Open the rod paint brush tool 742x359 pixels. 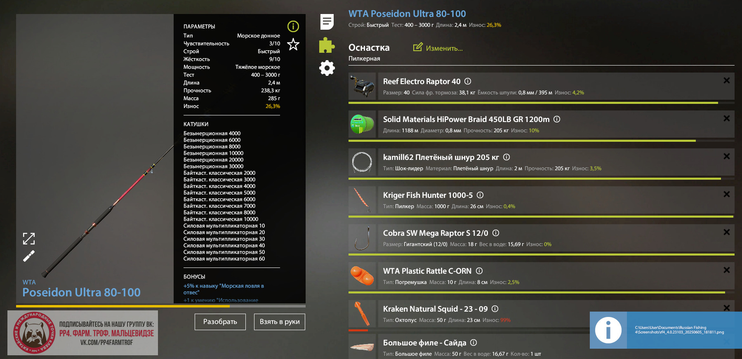pos(29,256)
